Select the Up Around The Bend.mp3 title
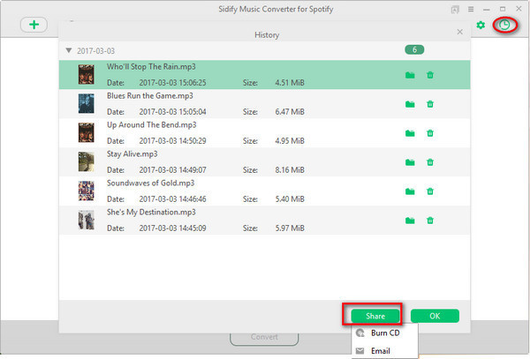 click(x=151, y=125)
